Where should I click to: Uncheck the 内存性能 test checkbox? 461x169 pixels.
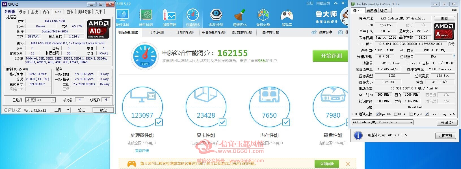286,122
